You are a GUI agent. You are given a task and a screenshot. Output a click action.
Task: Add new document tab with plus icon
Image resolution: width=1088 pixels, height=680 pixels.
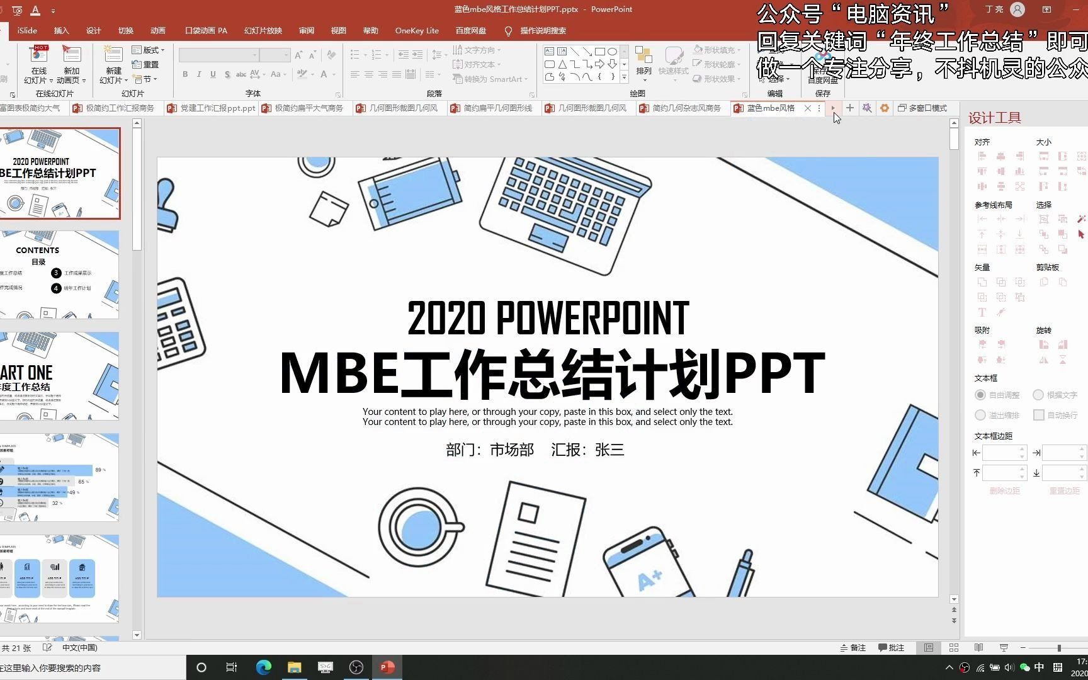click(x=850, y=108)
